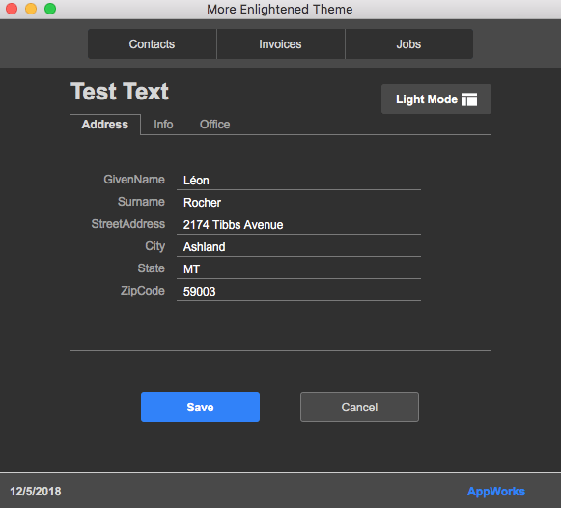Edit the ZipCode field containing 59003
This screenshot has width=561, height=508.
pos(298,292)
